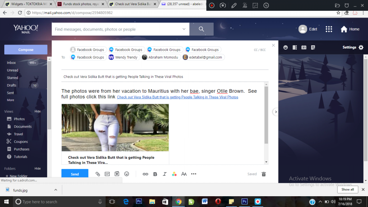Click the message body scrollbar
This screenshot has height=207, width=368.
click(x=266, y=115)
